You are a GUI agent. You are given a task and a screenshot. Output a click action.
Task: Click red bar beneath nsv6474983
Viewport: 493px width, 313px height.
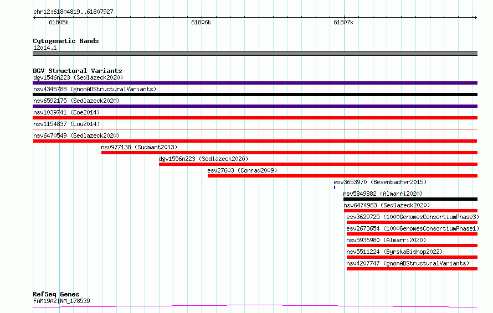410,211
